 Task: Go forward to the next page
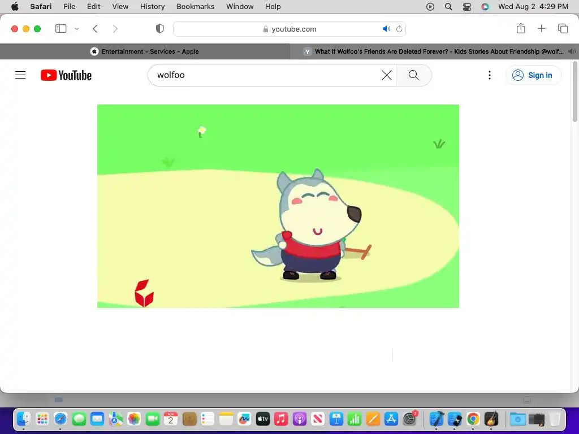pos(115,29)
